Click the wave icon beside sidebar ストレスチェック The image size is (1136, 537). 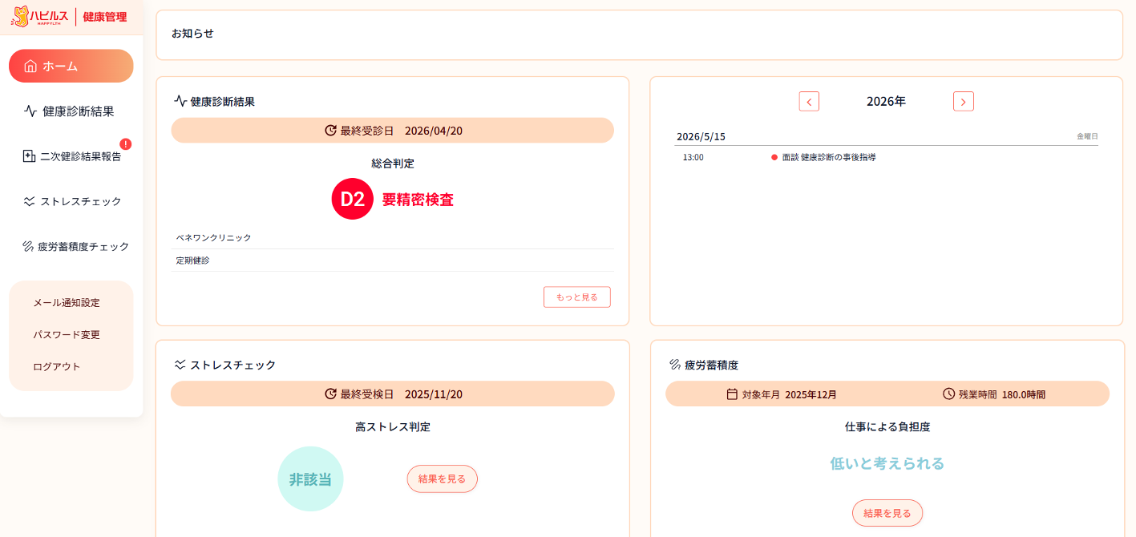[30, 201]
